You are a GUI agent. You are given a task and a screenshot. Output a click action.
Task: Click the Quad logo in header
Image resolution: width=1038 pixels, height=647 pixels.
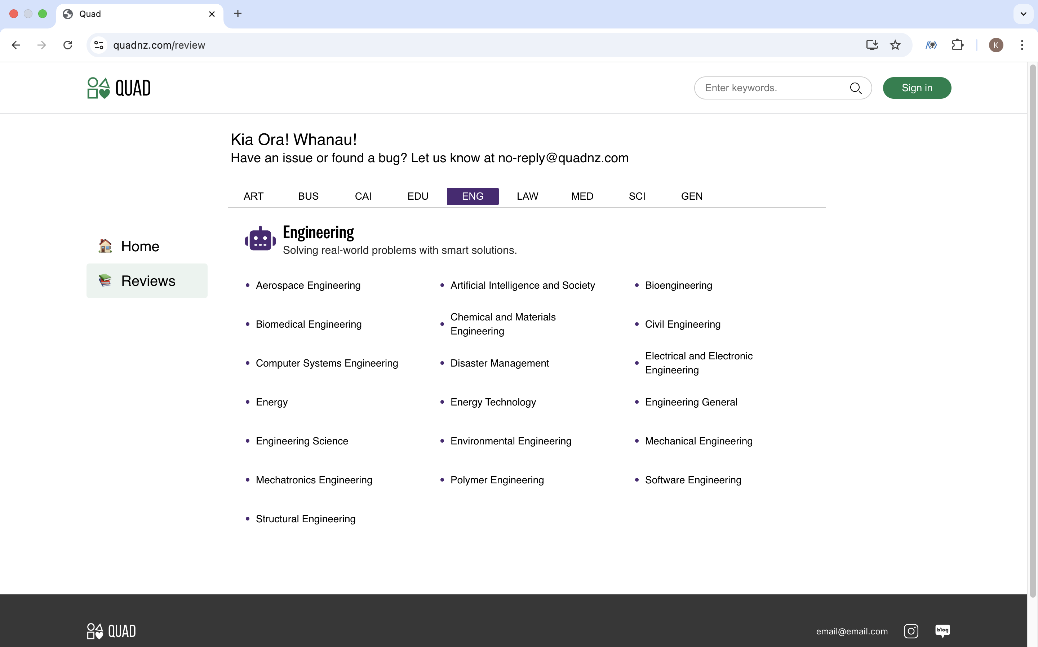(x=119, y=88)
